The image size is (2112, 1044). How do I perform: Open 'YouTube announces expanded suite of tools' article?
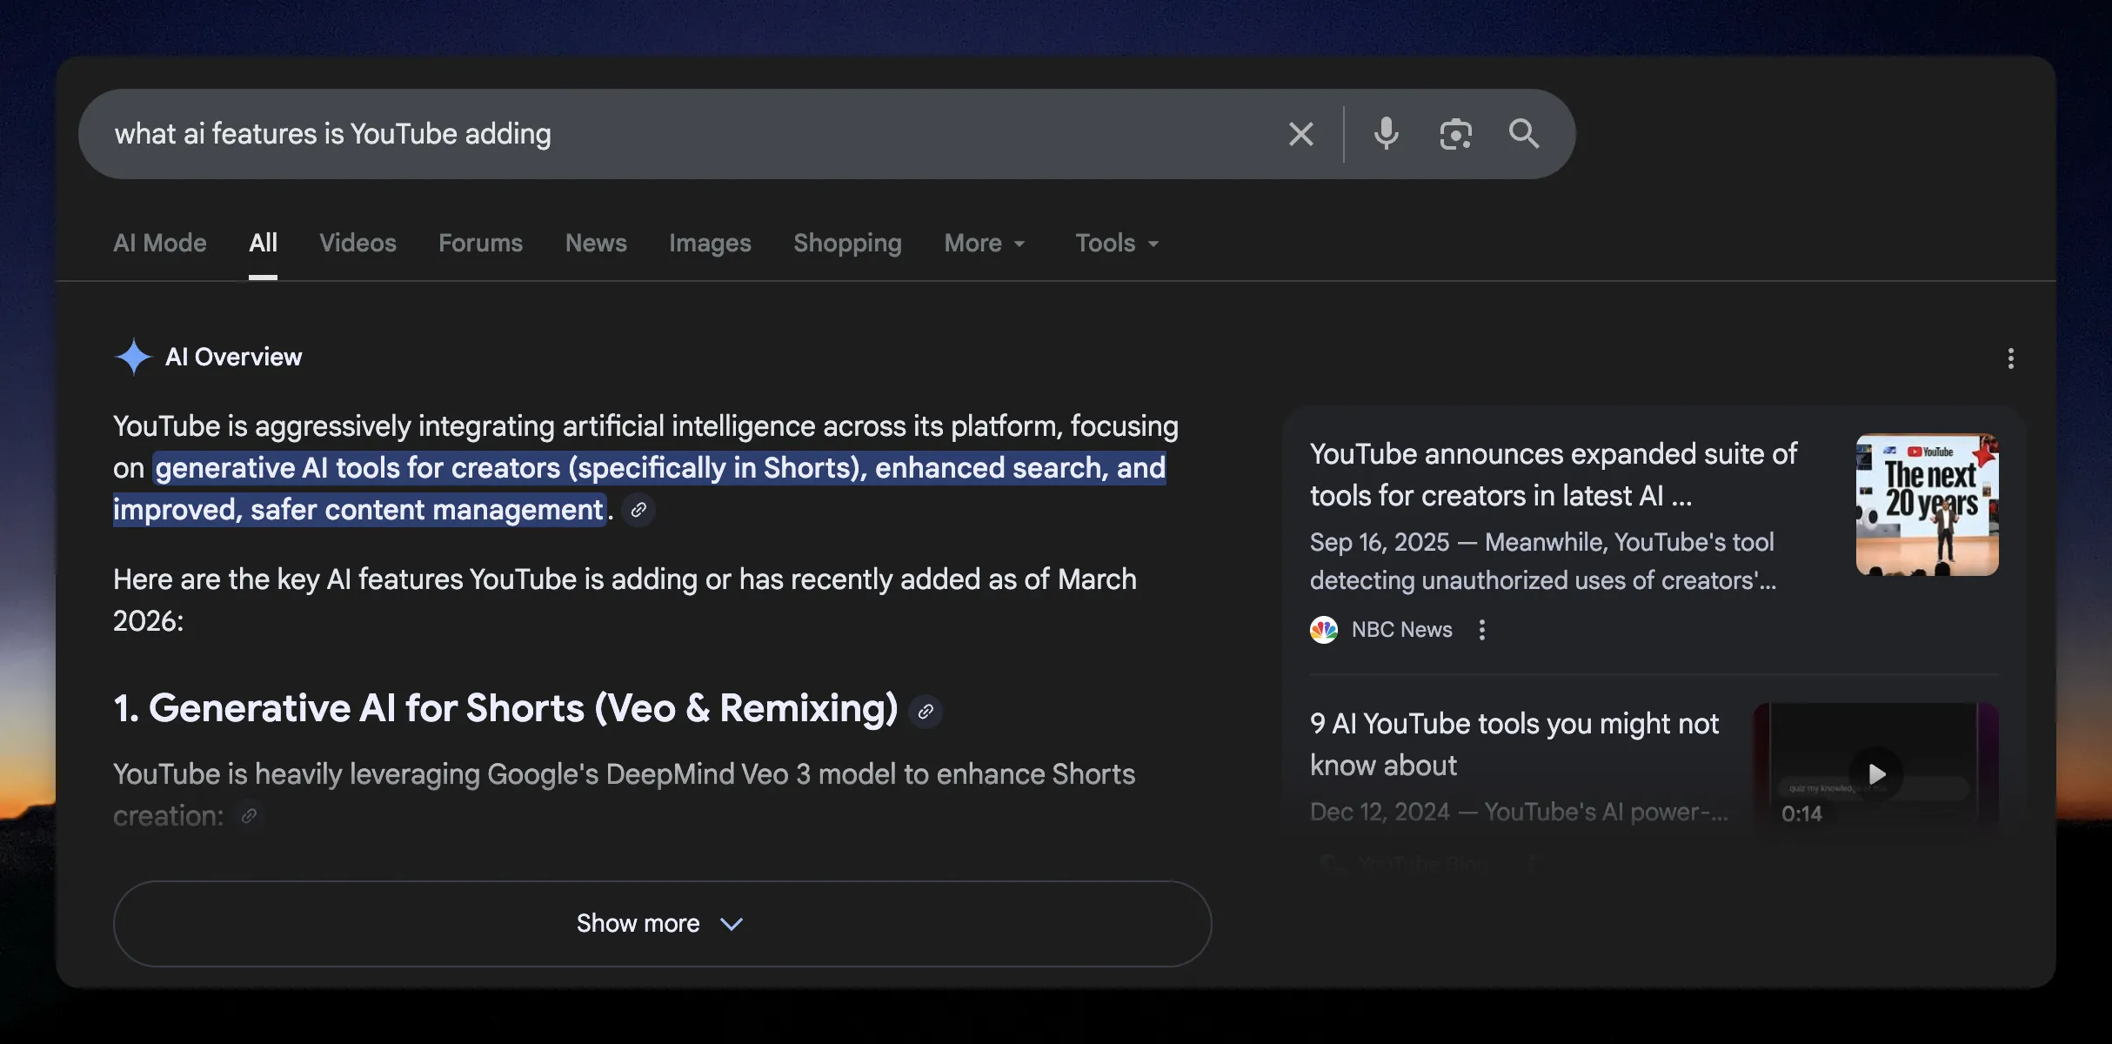coord(1554,474)
